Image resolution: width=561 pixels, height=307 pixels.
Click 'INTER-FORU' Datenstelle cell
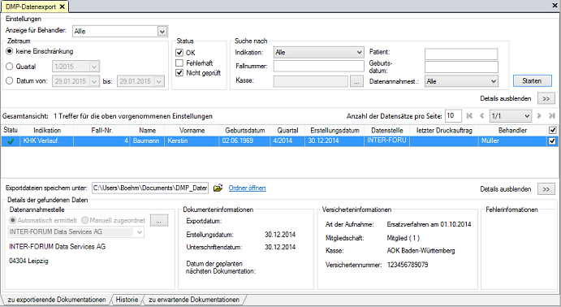click(x=386, y=141)
